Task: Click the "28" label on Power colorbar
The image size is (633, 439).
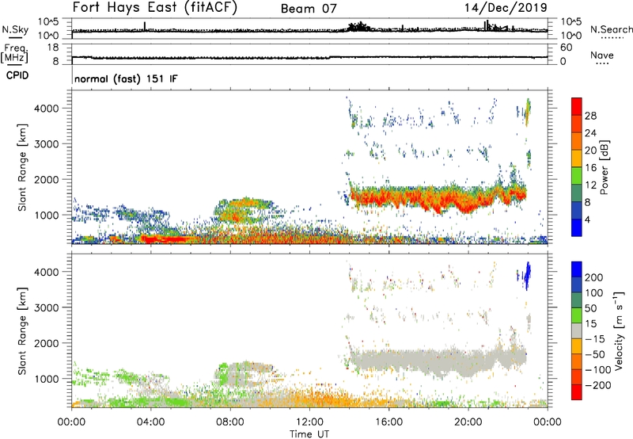Action: coord(590,116)
